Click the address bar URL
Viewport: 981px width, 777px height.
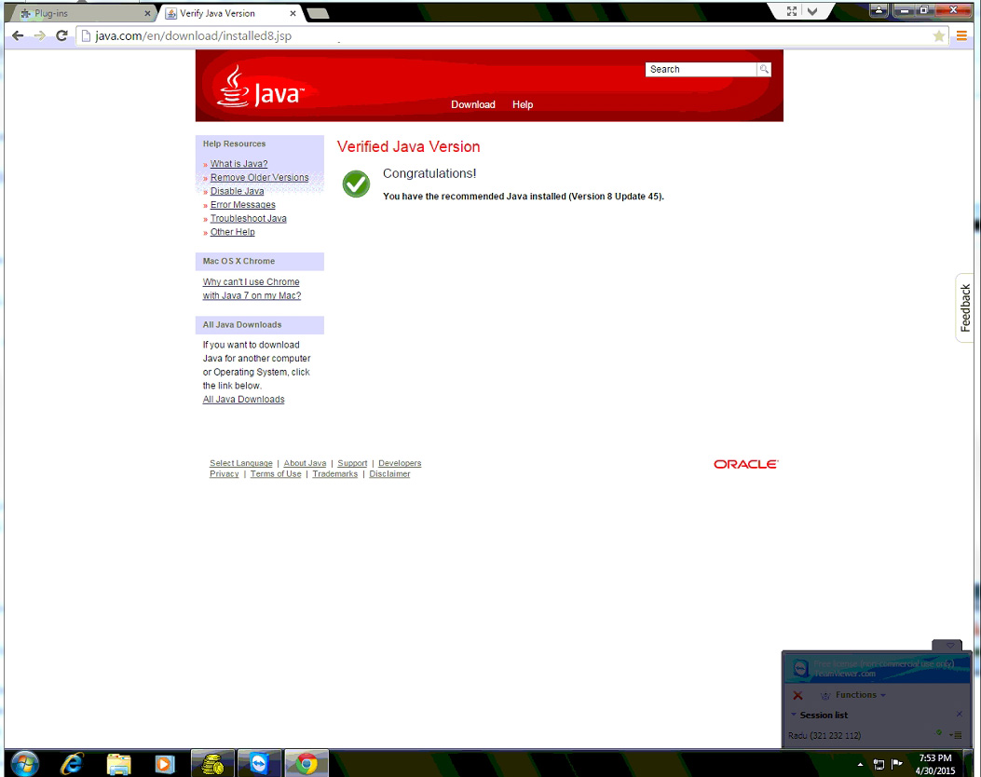(x=194, y=35)
